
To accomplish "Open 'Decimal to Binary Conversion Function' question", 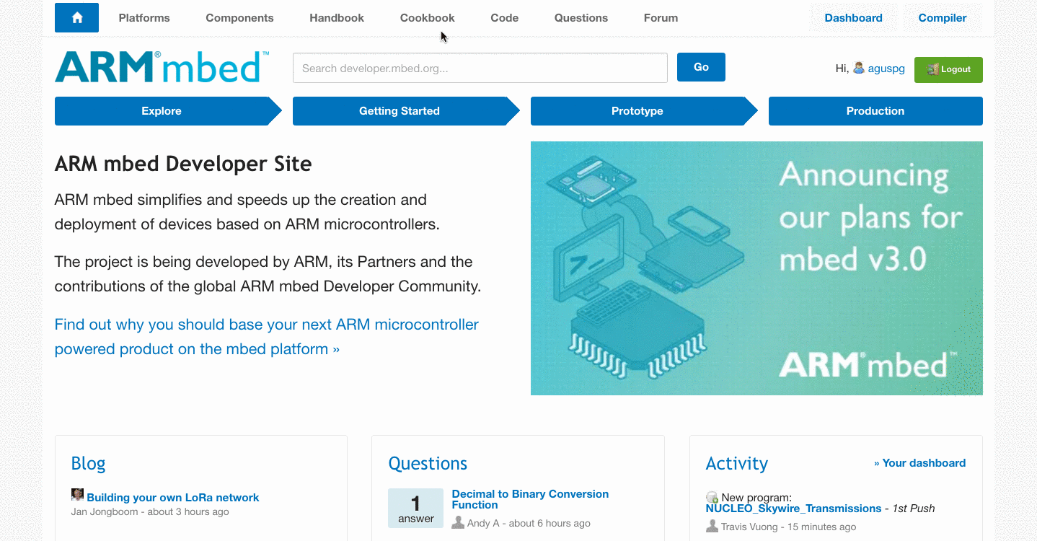I will tap(530, 499).
